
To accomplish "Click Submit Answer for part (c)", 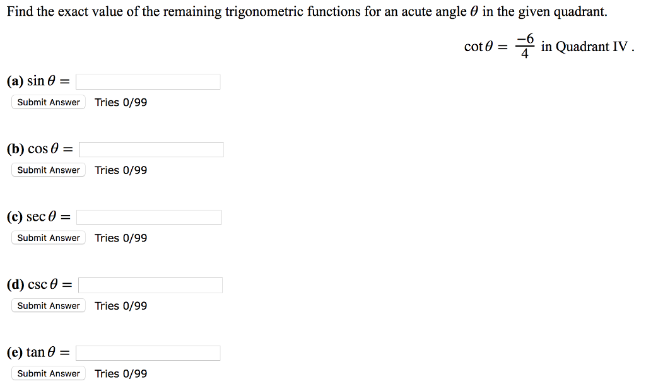I will pos(48,238).
